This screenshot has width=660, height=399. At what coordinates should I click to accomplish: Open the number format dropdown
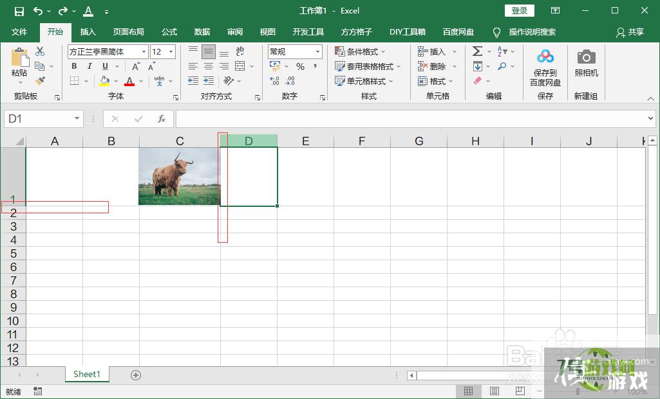coord(318,51)
